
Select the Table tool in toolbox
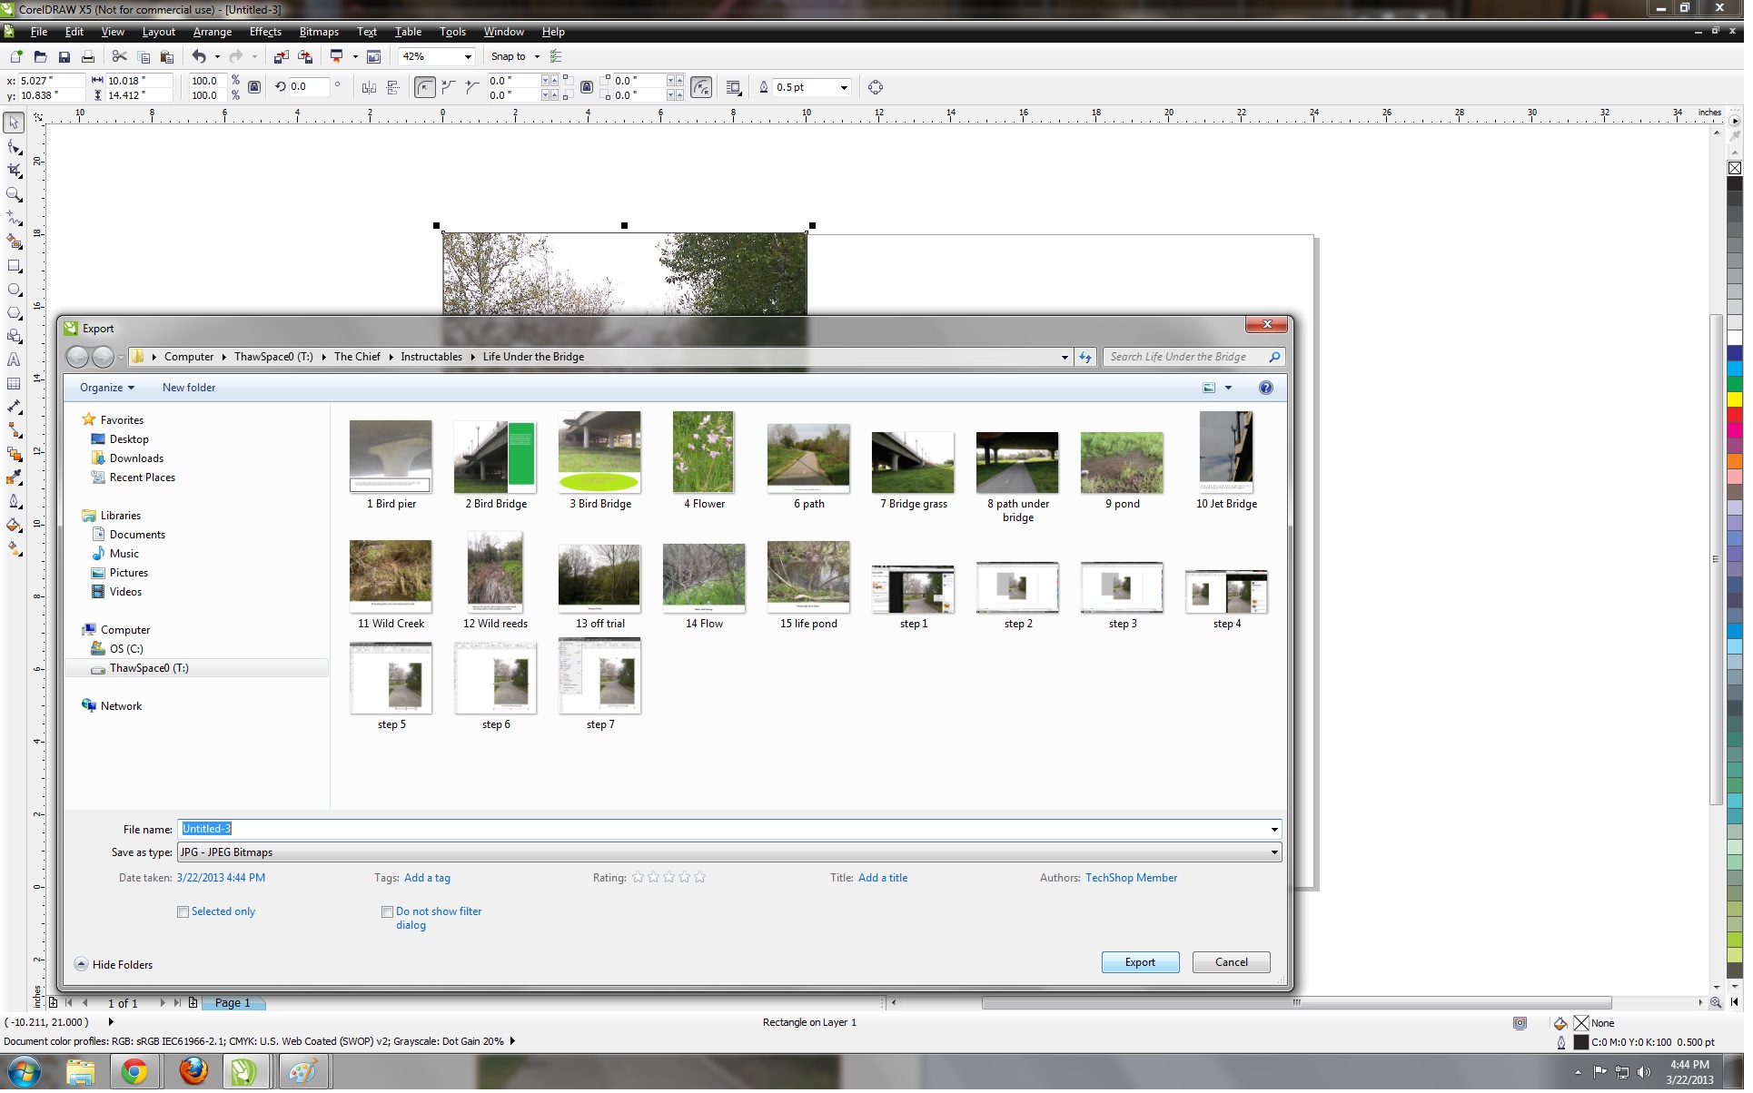pos(14,385)
